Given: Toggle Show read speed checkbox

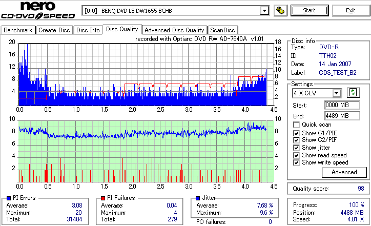Looking at the screenshot, I should click(296, 155).
